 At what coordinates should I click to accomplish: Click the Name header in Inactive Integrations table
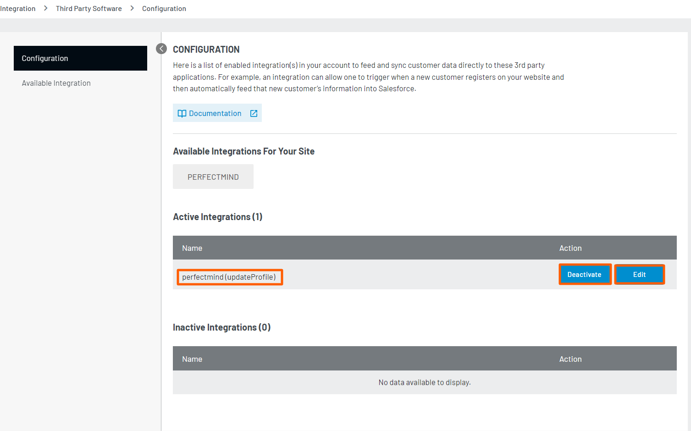(192, 359)
